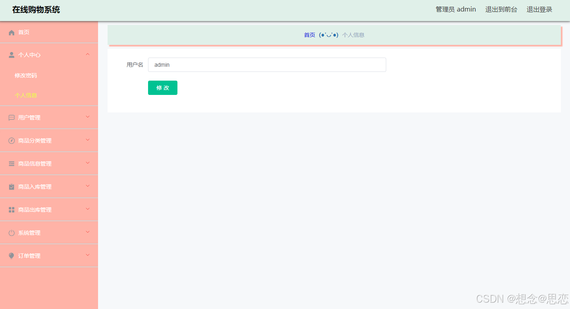Image resolution: width=570 pixels, height=309 pixels.
Task: Expand the 用户管理 chevron
Action: [88, 117]
